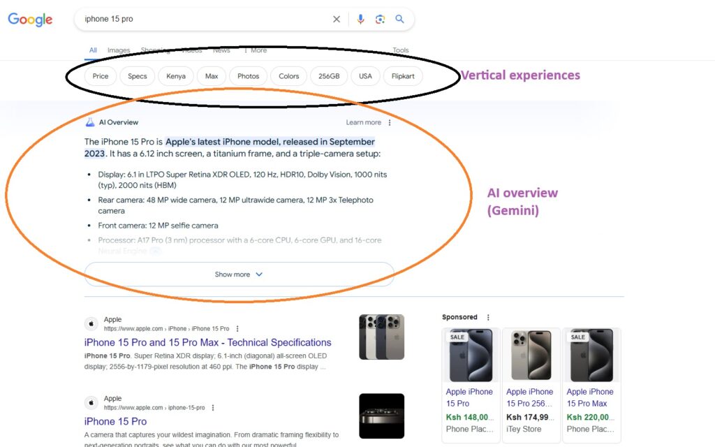The image size is (715, 447).
Task: Open options for the first Apple result
Action: click(237, 328)
